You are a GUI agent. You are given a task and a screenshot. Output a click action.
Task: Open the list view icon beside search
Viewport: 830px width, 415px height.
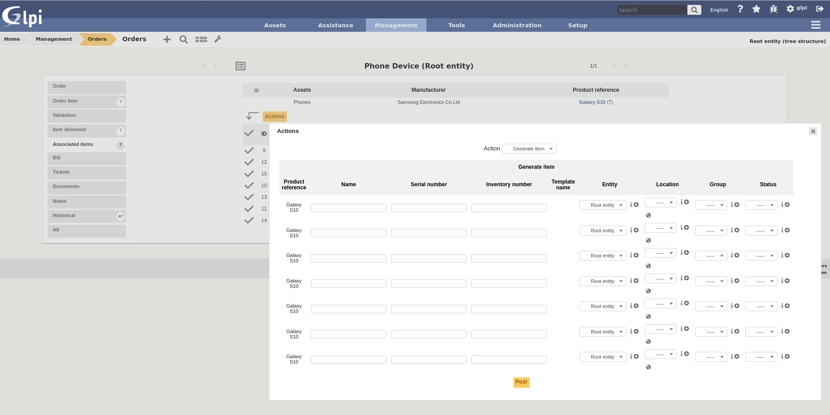[x=201, y=39]
